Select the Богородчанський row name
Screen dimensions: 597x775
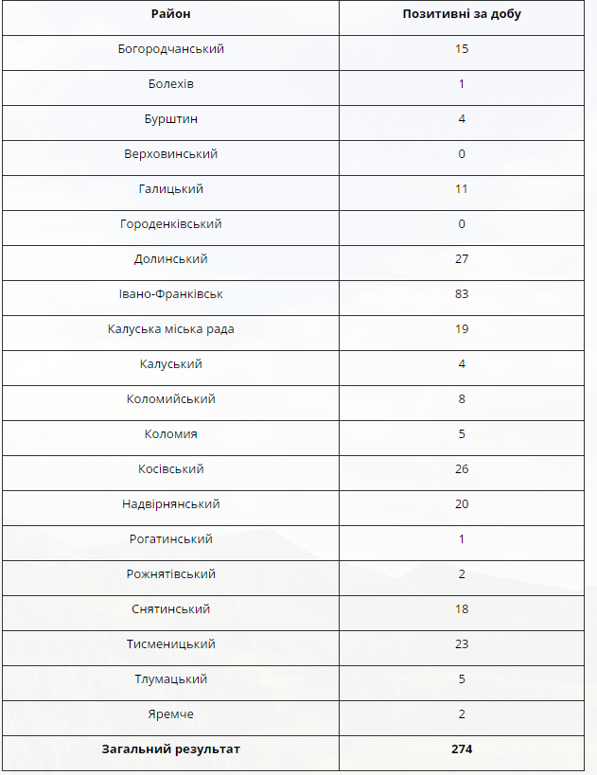pos(171,49)
